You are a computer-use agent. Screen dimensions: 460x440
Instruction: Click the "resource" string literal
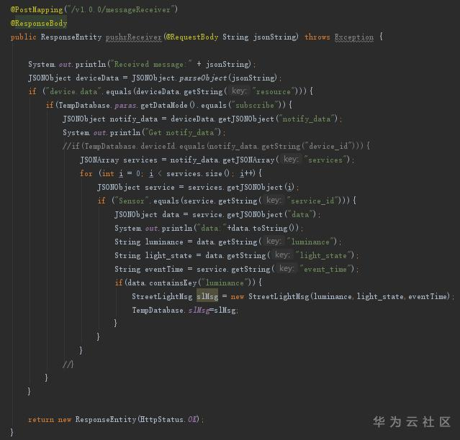coord(274,91)
